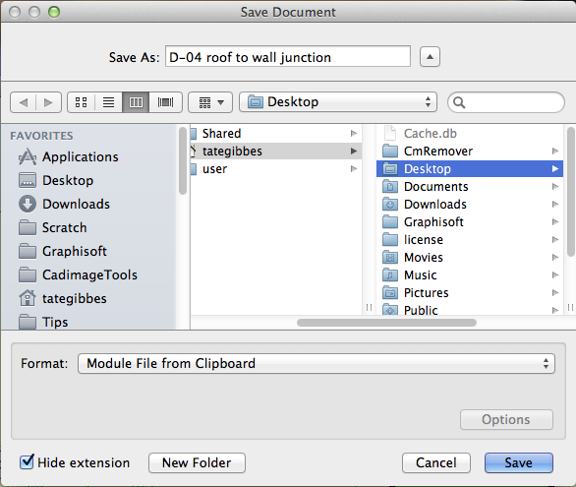Open the item arrangement dropdown
This screenshot has height=487, width=576.
[210, 102]
